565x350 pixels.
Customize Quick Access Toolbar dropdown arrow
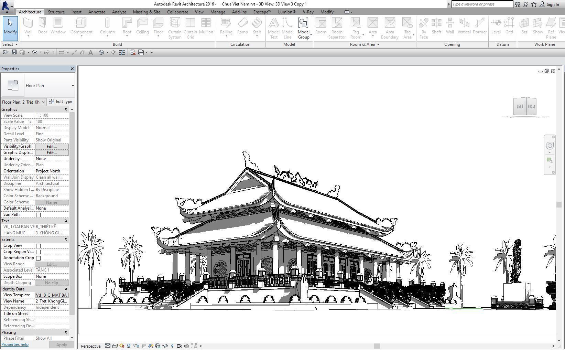point(152,52)
